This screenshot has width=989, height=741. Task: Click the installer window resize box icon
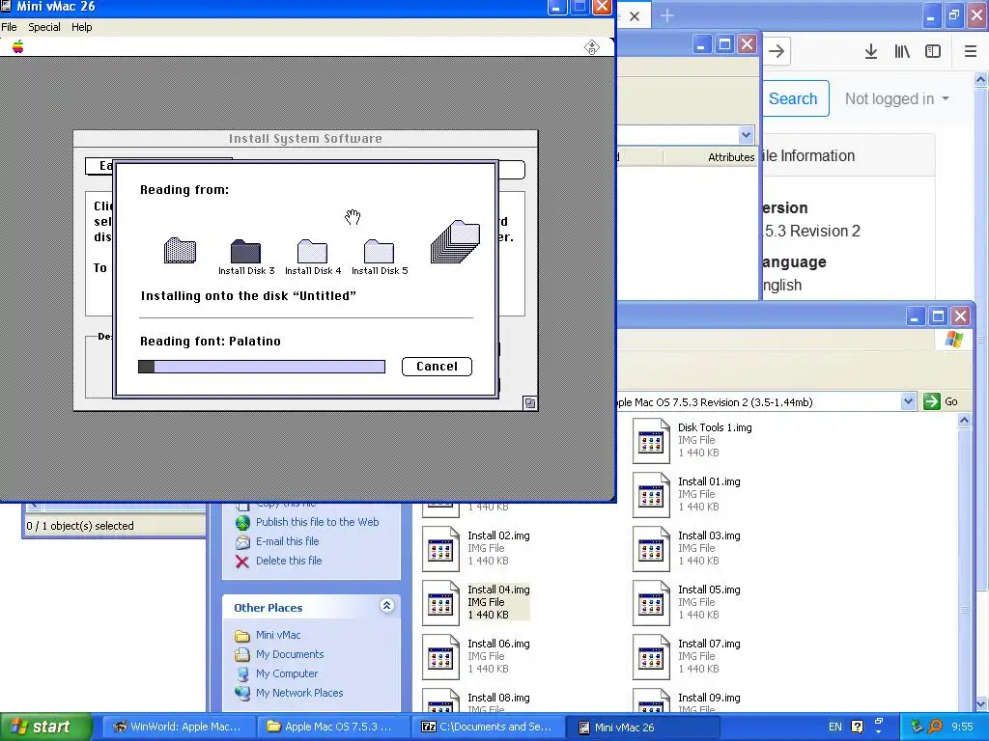(530, 403)
